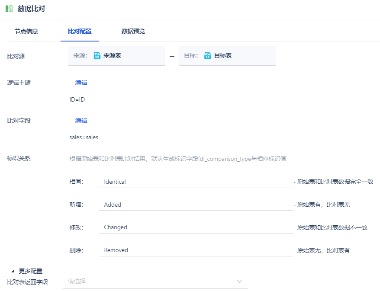This screenshot has height=291, width=380.
Task: Click description 原始表和比对表数据不一致
Action: click(332, 227)
